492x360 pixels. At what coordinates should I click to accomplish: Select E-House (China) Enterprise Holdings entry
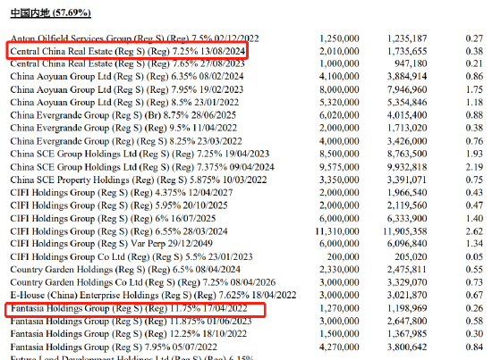[x=153, y=295]
